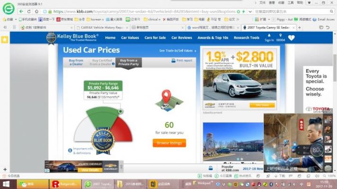337x189 pixels.
Task: Open the Research Tools menu
Action: click(x=246, y=38)
